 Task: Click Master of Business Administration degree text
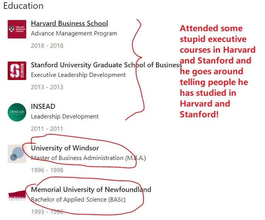pyautogui.click(x=88, y=158)
